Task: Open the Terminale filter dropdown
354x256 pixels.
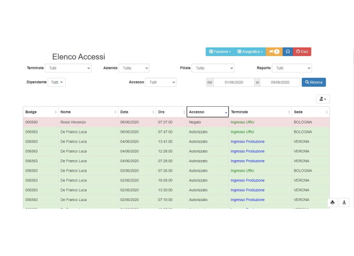Action: pyautogui.click(x=68, y=68)
